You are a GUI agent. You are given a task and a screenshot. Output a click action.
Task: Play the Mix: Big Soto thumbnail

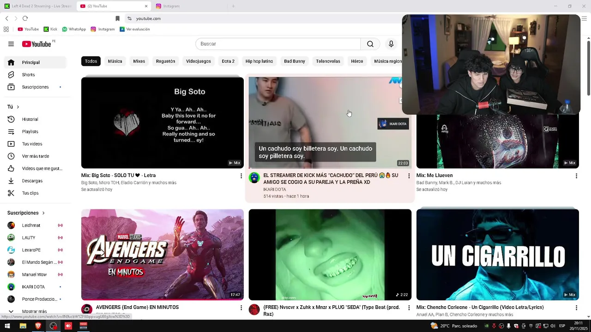coord(163,123)
